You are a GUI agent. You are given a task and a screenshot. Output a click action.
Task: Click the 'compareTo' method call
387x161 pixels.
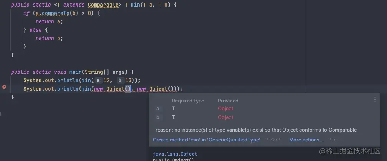point(56,13)
